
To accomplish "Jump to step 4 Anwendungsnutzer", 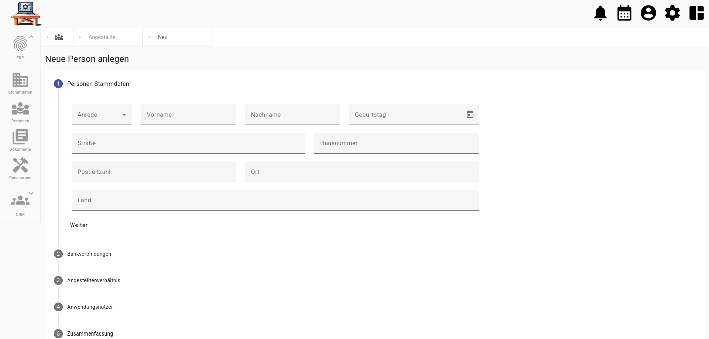I will coord(83,307).
